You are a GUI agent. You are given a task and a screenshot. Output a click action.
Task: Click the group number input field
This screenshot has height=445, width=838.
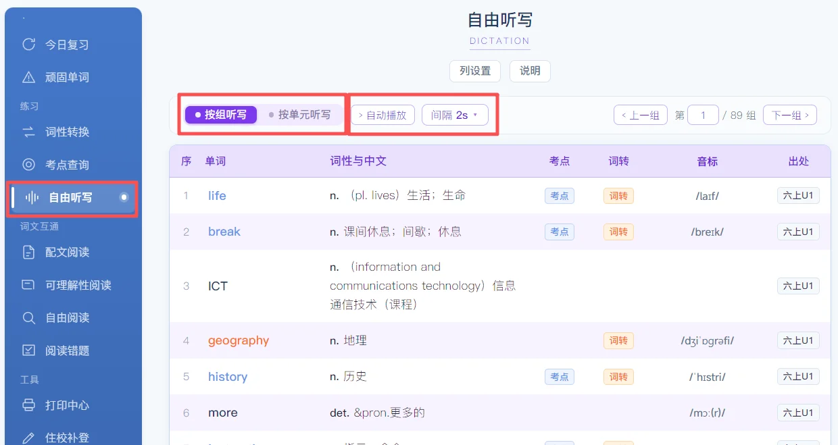[703, 115]
